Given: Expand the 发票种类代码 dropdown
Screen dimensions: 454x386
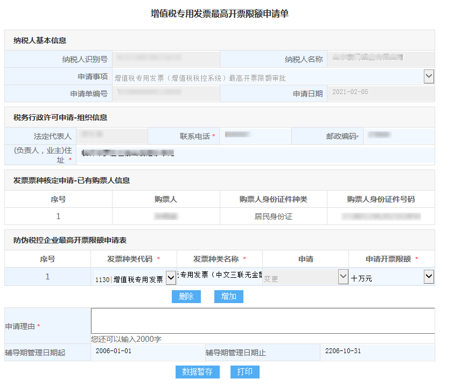Looking at the screenshot, I should pos(171,277).
